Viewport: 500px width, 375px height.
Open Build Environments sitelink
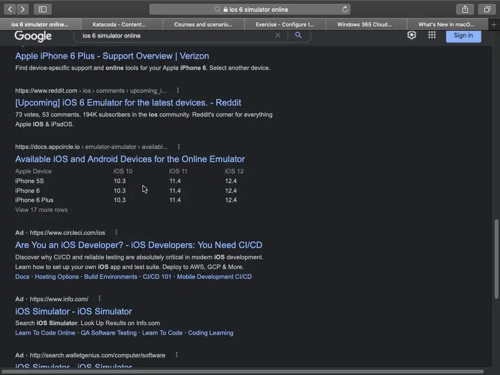[x=111, y=277]
